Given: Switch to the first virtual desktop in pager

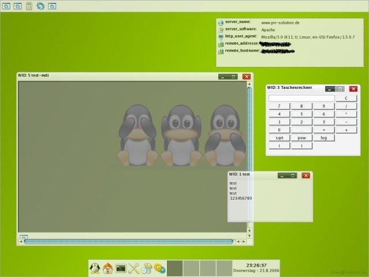Looking at the screenshot, I should (174, 268).
